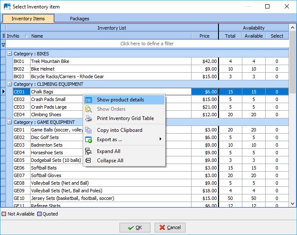
Task: Click the Expand All icon
Action: point(89,151)
